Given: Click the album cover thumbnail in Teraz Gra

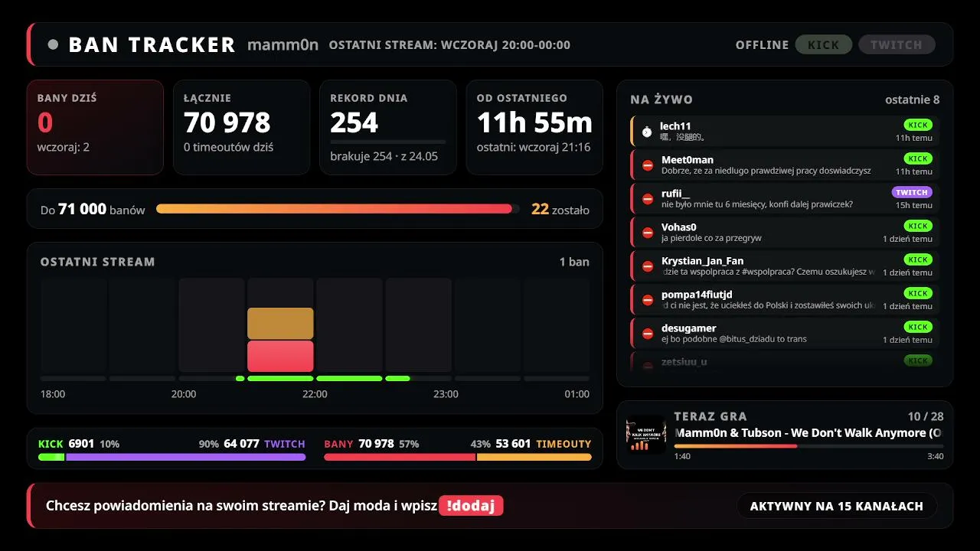Looking at the screenshot, I should click(645, 435).
